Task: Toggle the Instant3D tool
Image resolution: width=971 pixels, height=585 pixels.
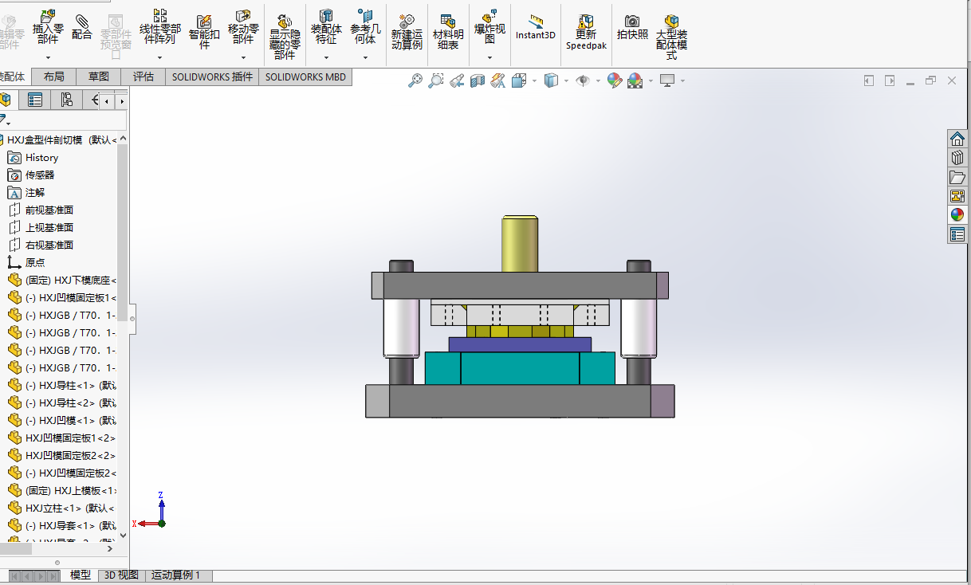Action: (536, 26)
